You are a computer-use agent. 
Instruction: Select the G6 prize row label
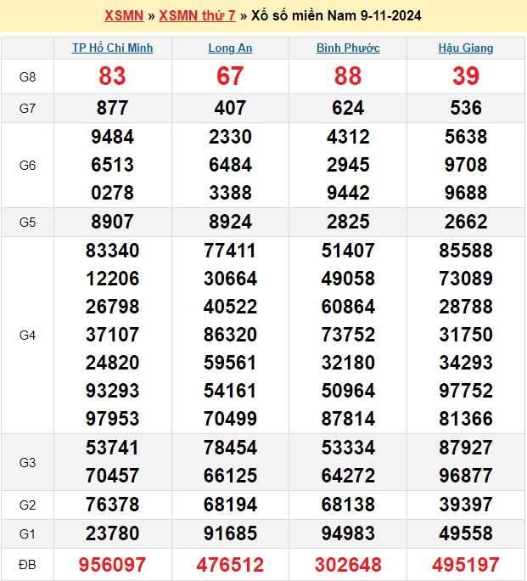pyautogui.click(x=27, y=166)
